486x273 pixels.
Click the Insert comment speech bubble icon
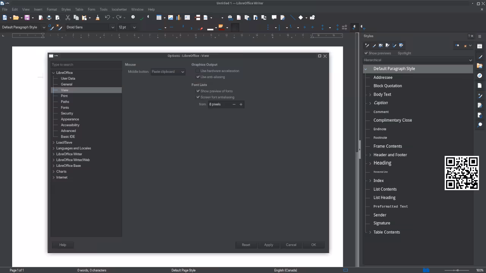274,17
